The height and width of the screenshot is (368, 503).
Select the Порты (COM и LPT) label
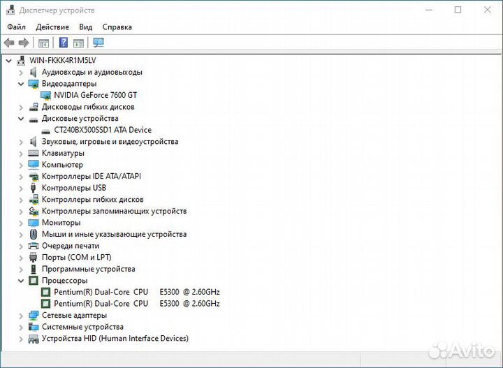(77, 258)
